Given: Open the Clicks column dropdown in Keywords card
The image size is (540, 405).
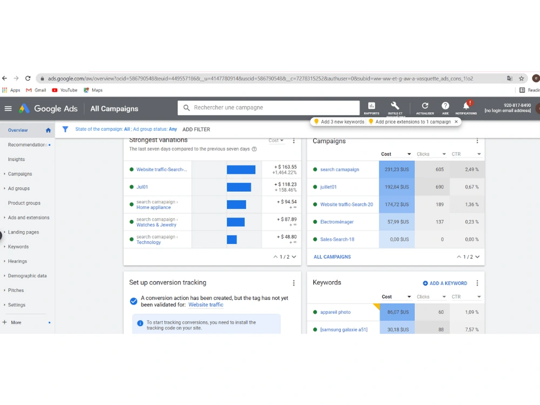Looking at the screenshot, I should click(431, 296).
